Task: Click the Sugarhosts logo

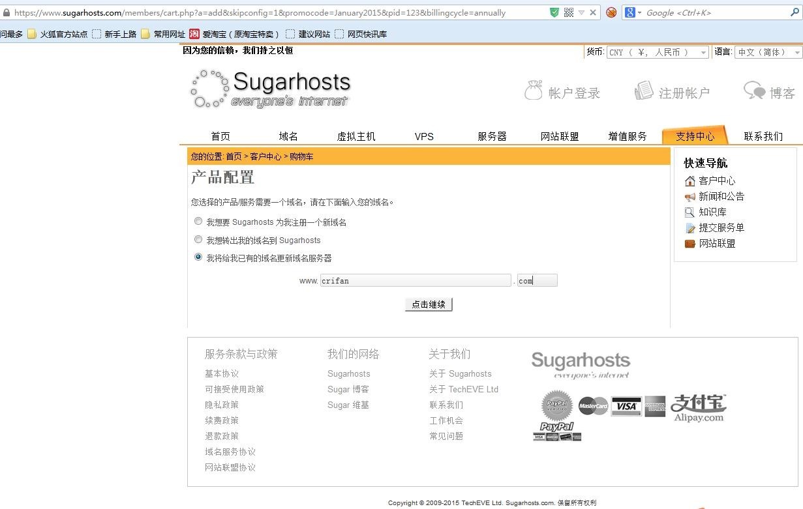Action: coord(271,89)
